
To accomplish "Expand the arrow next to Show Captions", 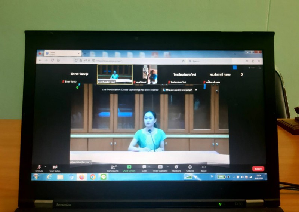I will (x=167, y=167).
